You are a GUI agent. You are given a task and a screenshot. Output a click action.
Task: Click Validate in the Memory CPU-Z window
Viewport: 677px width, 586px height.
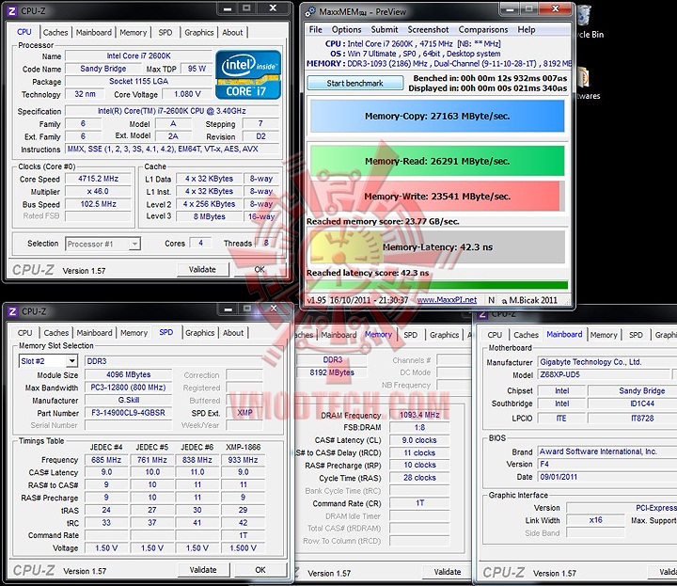pos(448,572)
